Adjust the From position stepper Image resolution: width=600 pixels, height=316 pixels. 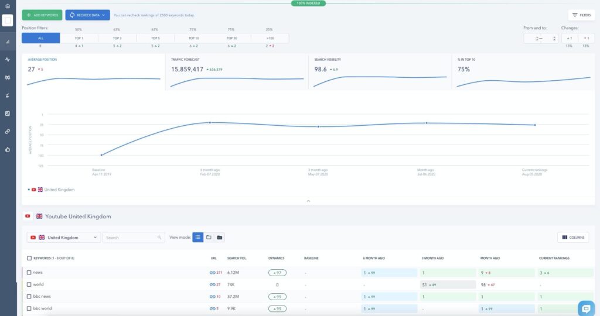(x=537, y=39)
